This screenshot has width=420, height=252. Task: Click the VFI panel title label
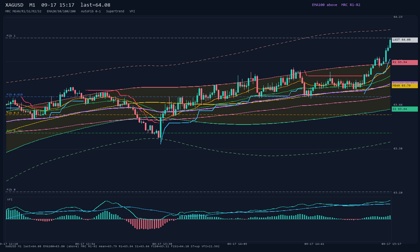(10, 199)
